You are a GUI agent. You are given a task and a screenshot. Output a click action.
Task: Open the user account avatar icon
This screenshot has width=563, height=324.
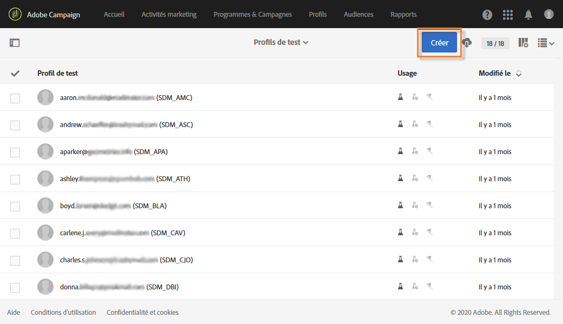coord(548,14)
